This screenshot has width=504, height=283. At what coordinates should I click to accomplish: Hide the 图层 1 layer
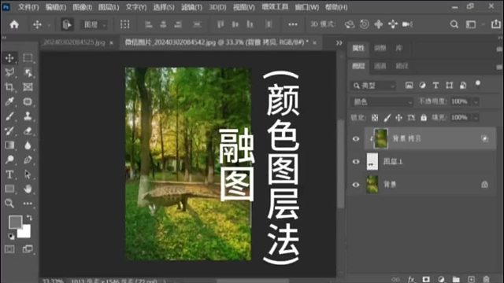click(x=356, y=161)
